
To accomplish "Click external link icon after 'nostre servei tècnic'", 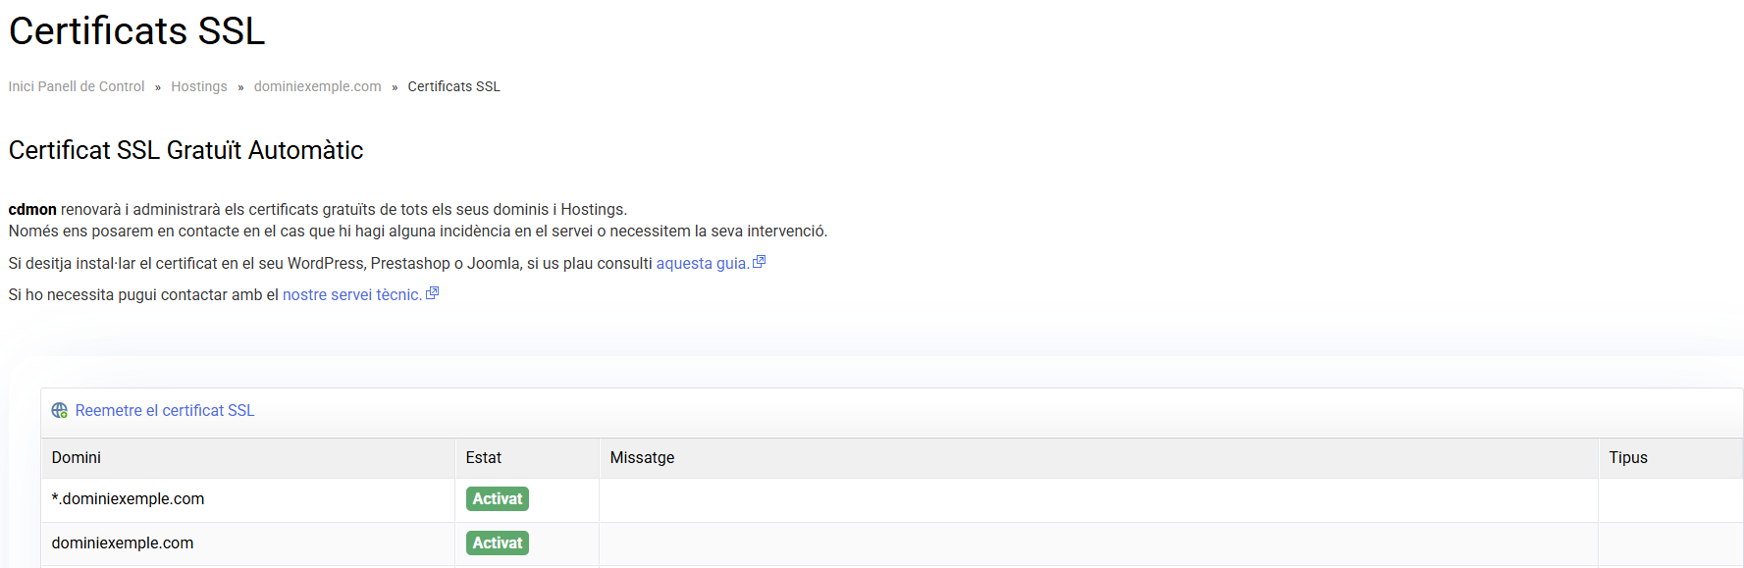I will coord(432,293).
